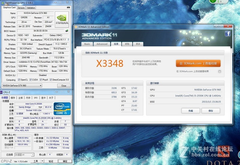Click the 确定 button in CPU-Z
Viewport: 240px width, 165px height.
[x=65, y=161]
